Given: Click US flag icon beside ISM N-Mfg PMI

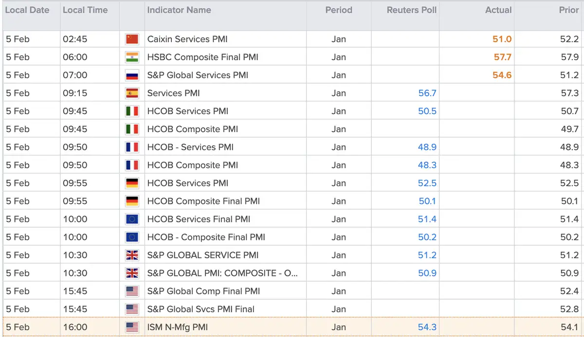Looking at the screenshot, I should tap(132, 327).
